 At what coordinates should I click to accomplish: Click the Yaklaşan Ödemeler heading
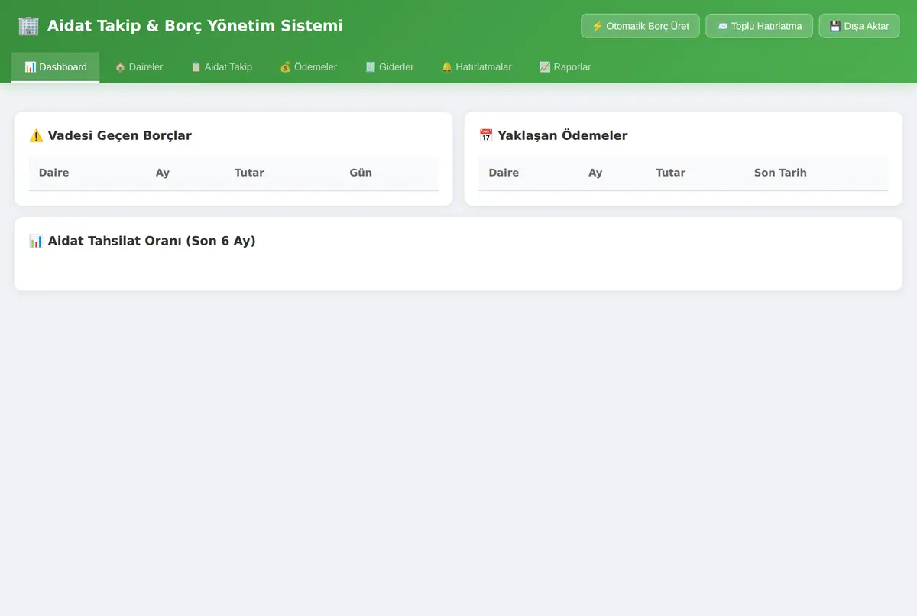click(x=553, y=135)
